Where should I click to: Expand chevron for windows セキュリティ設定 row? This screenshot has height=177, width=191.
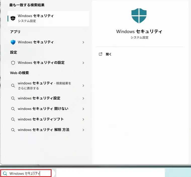pyautogui.click(x=83, y=98)
